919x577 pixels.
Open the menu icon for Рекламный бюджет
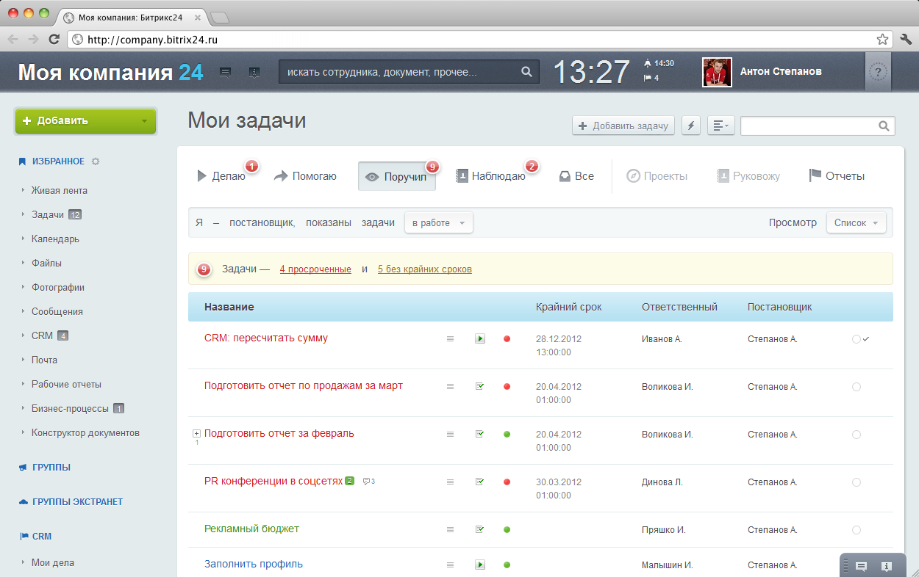(451, 529)
